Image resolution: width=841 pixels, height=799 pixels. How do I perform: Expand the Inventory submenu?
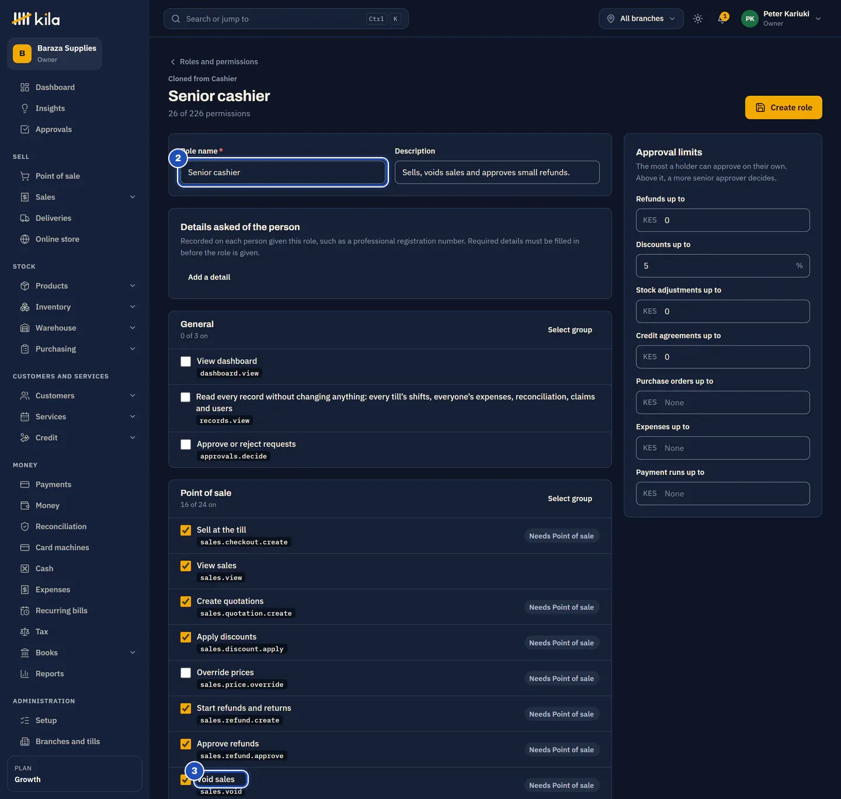click(133, 307)
